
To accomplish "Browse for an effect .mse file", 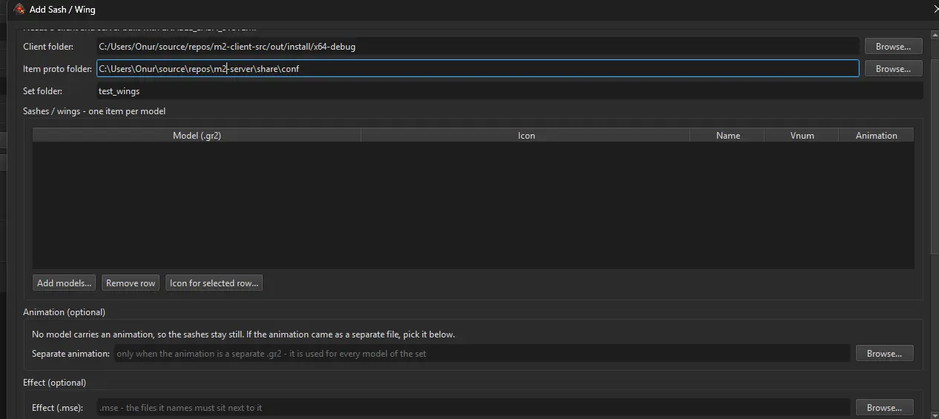I will pos(884,407).
